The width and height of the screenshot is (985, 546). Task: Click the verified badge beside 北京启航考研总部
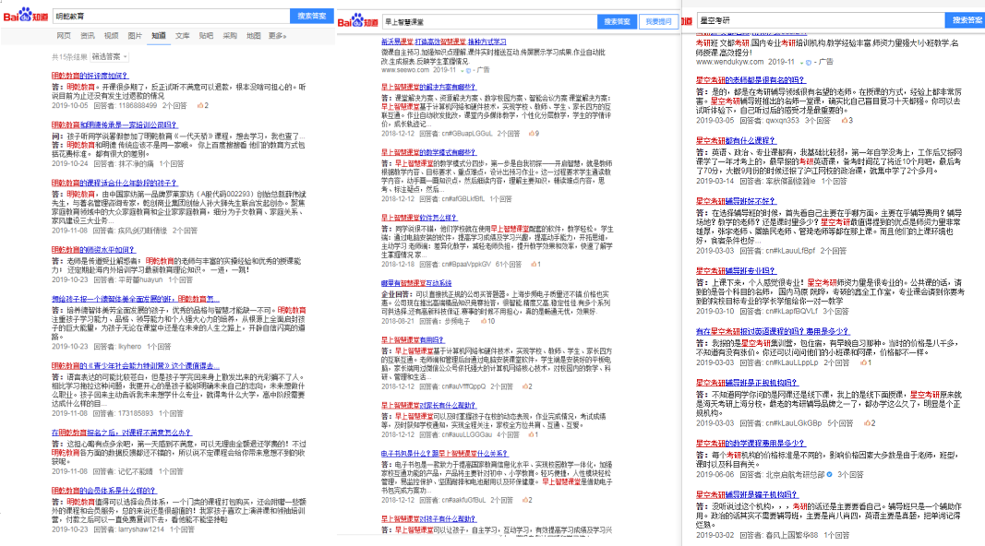click(829, 474)
